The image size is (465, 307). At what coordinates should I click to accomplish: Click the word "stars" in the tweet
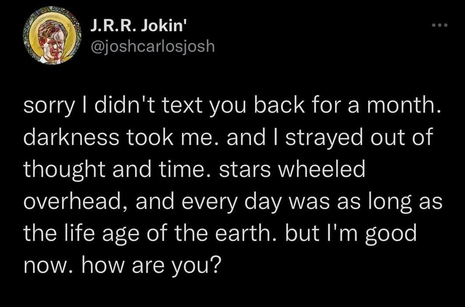point(245,170)
